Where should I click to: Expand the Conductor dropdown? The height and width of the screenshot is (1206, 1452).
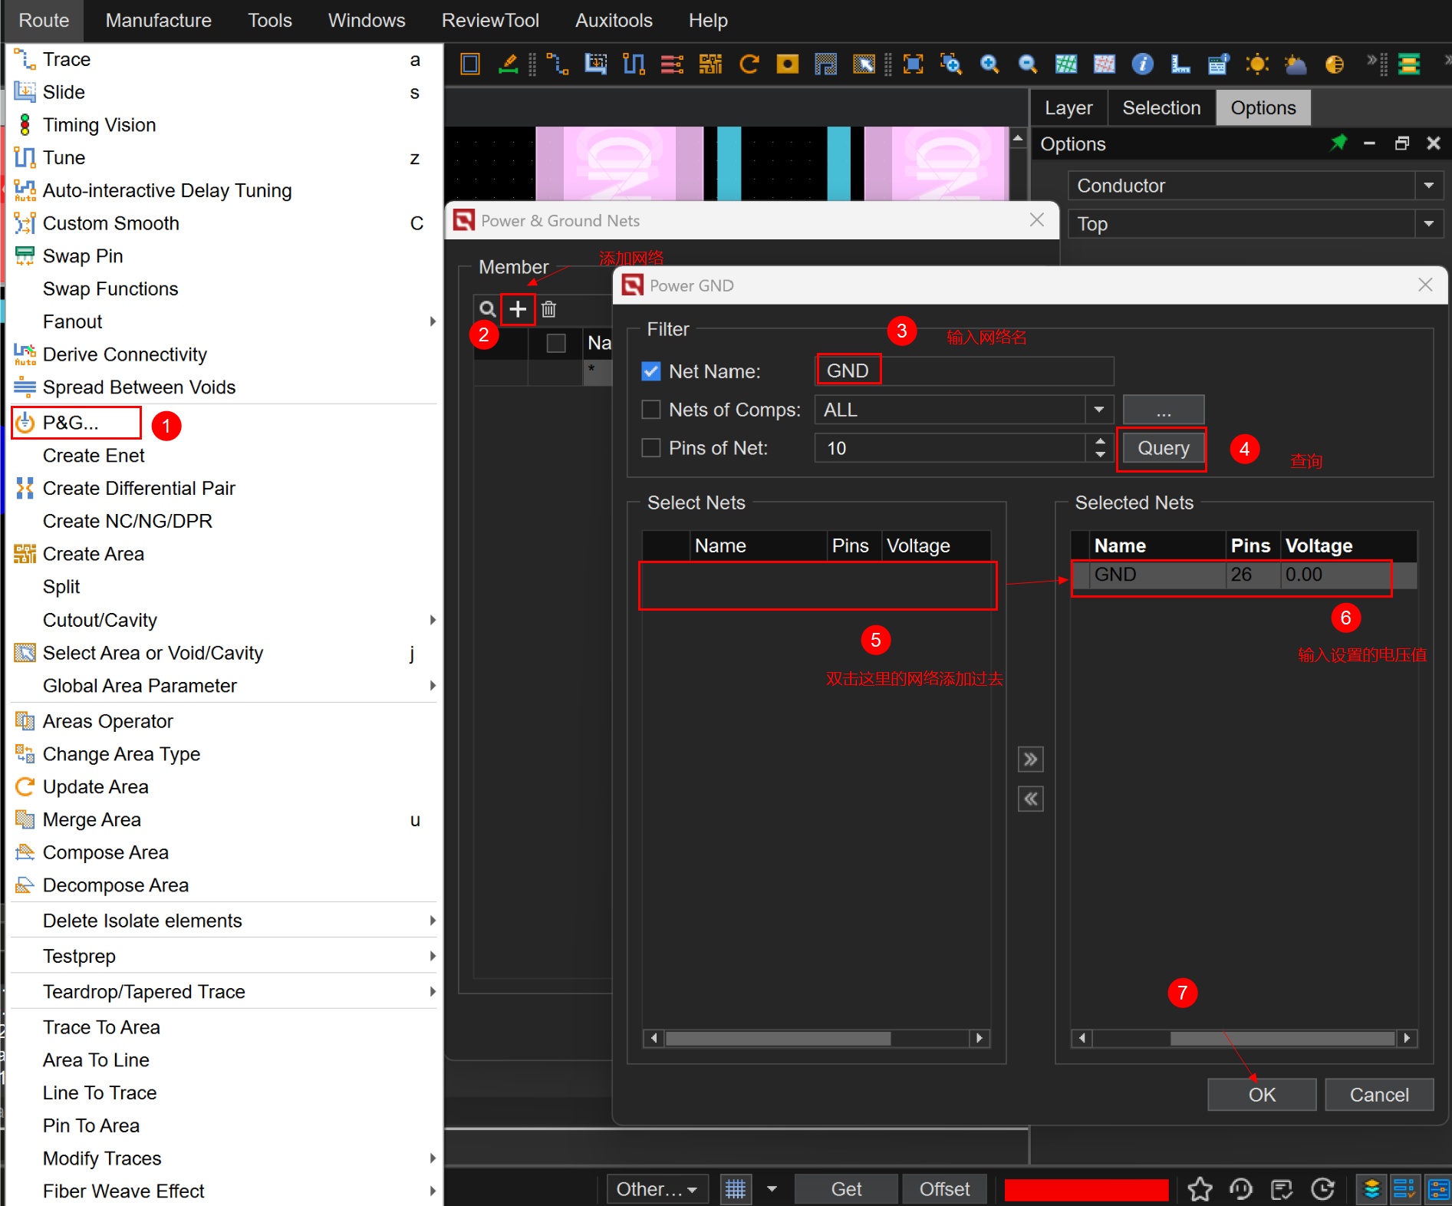tap(1428, 186)
